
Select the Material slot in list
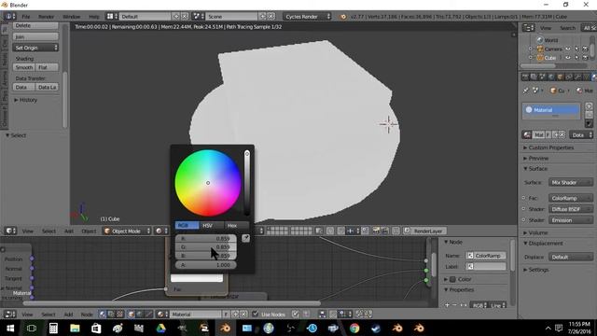[x=551, y=110]
